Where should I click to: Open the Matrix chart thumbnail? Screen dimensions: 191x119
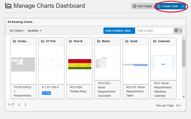click(x=101, y=62)
